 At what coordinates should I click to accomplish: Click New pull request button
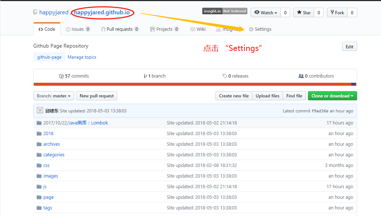(97, 96)
